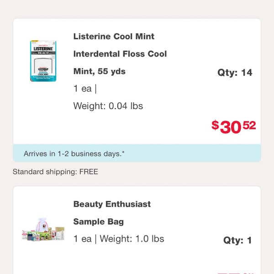Select the Qty: 14 label
Screen dimensions: 274x274
(235, 72)
